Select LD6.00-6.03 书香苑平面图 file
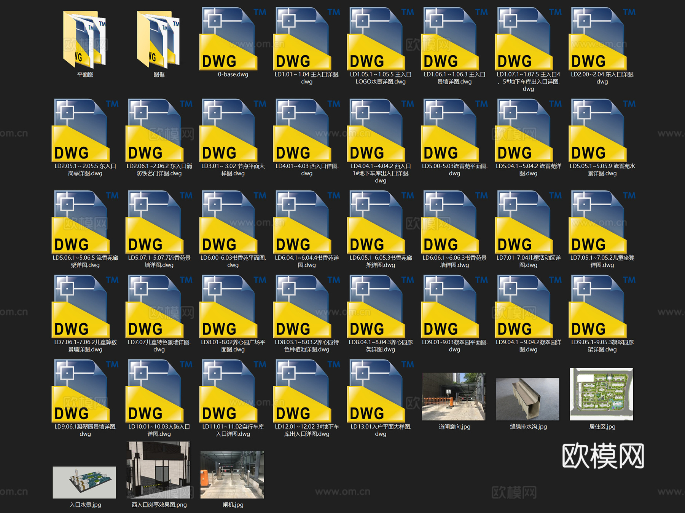Screen dimensions: 685x513 (x=229, y=222)
